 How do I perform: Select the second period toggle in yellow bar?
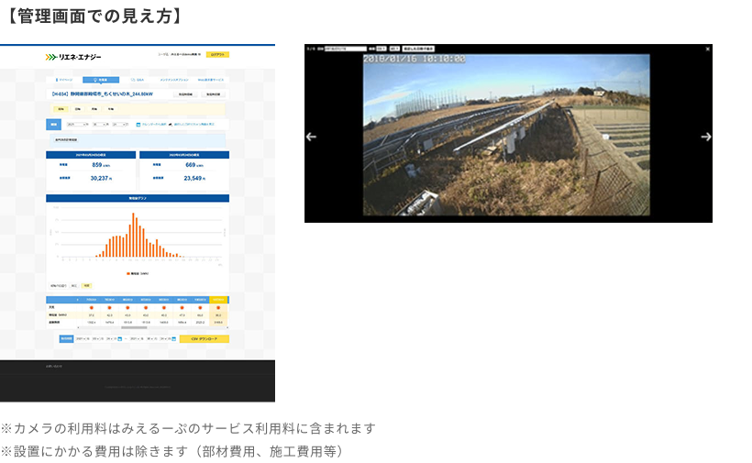(x=77, y=108)
